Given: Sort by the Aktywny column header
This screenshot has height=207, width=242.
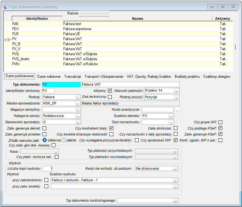Looking at the screenshot, I should click(x=222, y=19).
